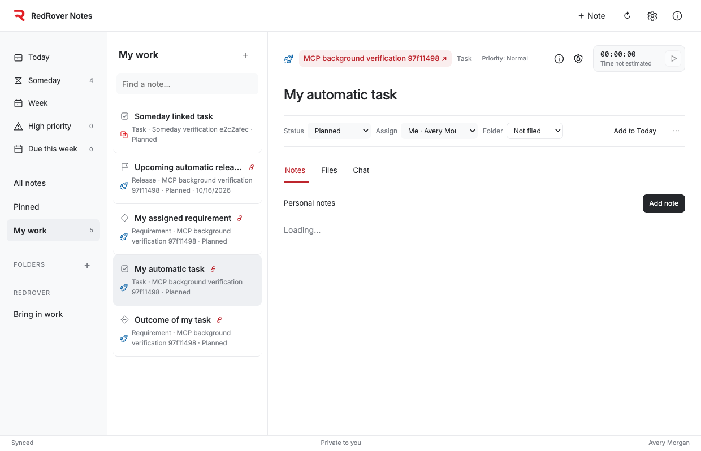The height and width of the screenshot is (451, 701).
Task: Create a new note with + Note
Action: click(591, 16)
